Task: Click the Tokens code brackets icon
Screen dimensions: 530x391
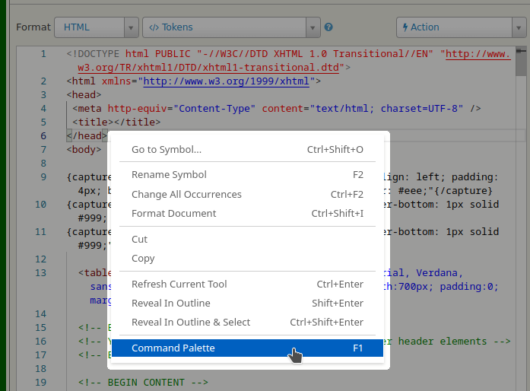Action: click(154, 27)
